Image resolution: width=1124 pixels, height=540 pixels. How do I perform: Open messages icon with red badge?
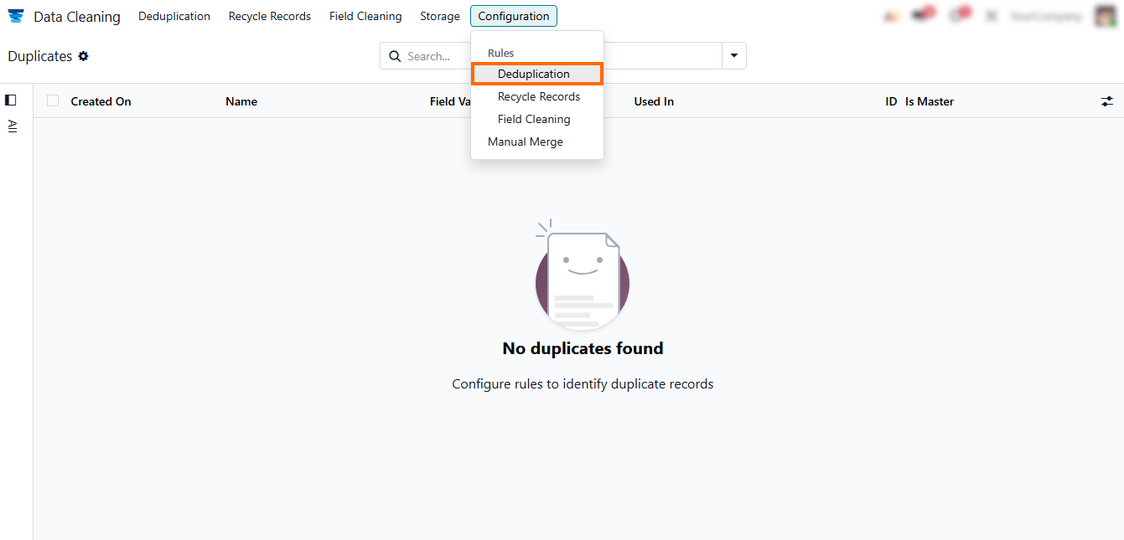click(923, 16)
